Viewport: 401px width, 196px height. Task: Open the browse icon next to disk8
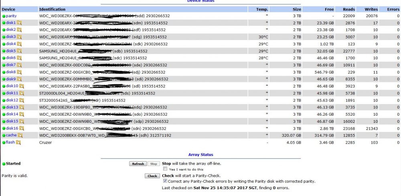tap(19, 72)
